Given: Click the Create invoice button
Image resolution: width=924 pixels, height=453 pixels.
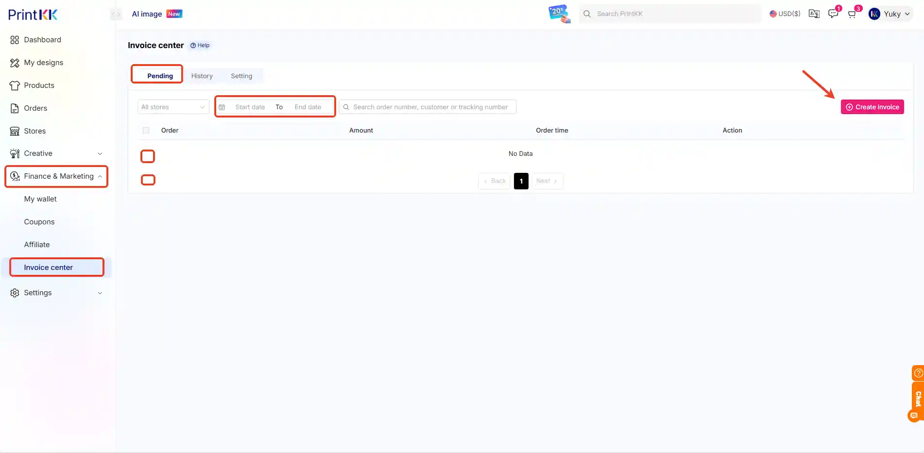Looking at the screenshot, I should coord(872,107).
